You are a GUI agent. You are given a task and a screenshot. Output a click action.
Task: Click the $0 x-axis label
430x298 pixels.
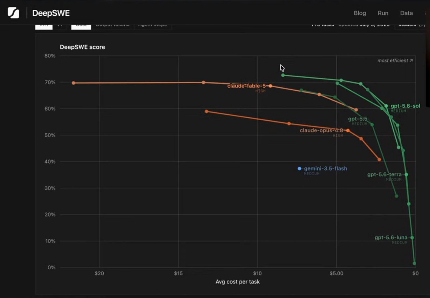(x=415, y=273)
